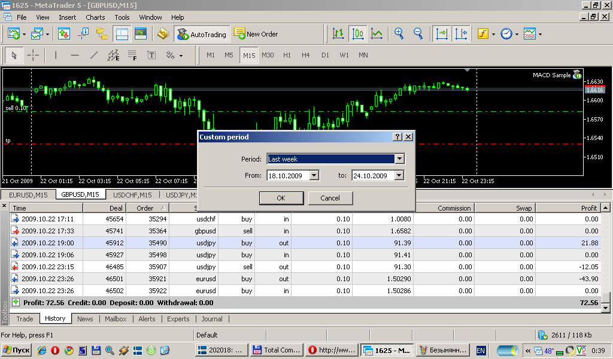This screenshot has height=359, width=613.
Task: Switch to the Journal tab
Action: (212, 319)
